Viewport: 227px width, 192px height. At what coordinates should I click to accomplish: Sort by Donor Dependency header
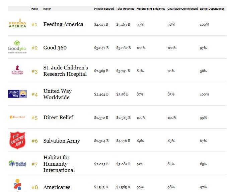[x=212, y=9]
